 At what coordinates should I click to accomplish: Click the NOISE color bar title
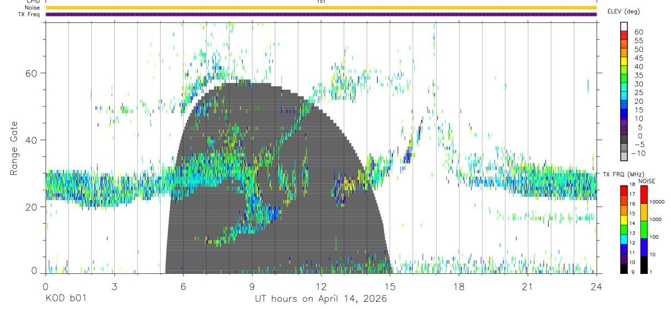tap(647, 181)
